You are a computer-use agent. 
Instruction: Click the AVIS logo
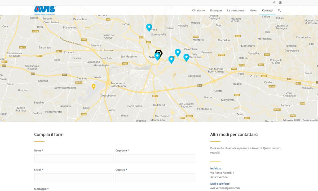[45, 10]
